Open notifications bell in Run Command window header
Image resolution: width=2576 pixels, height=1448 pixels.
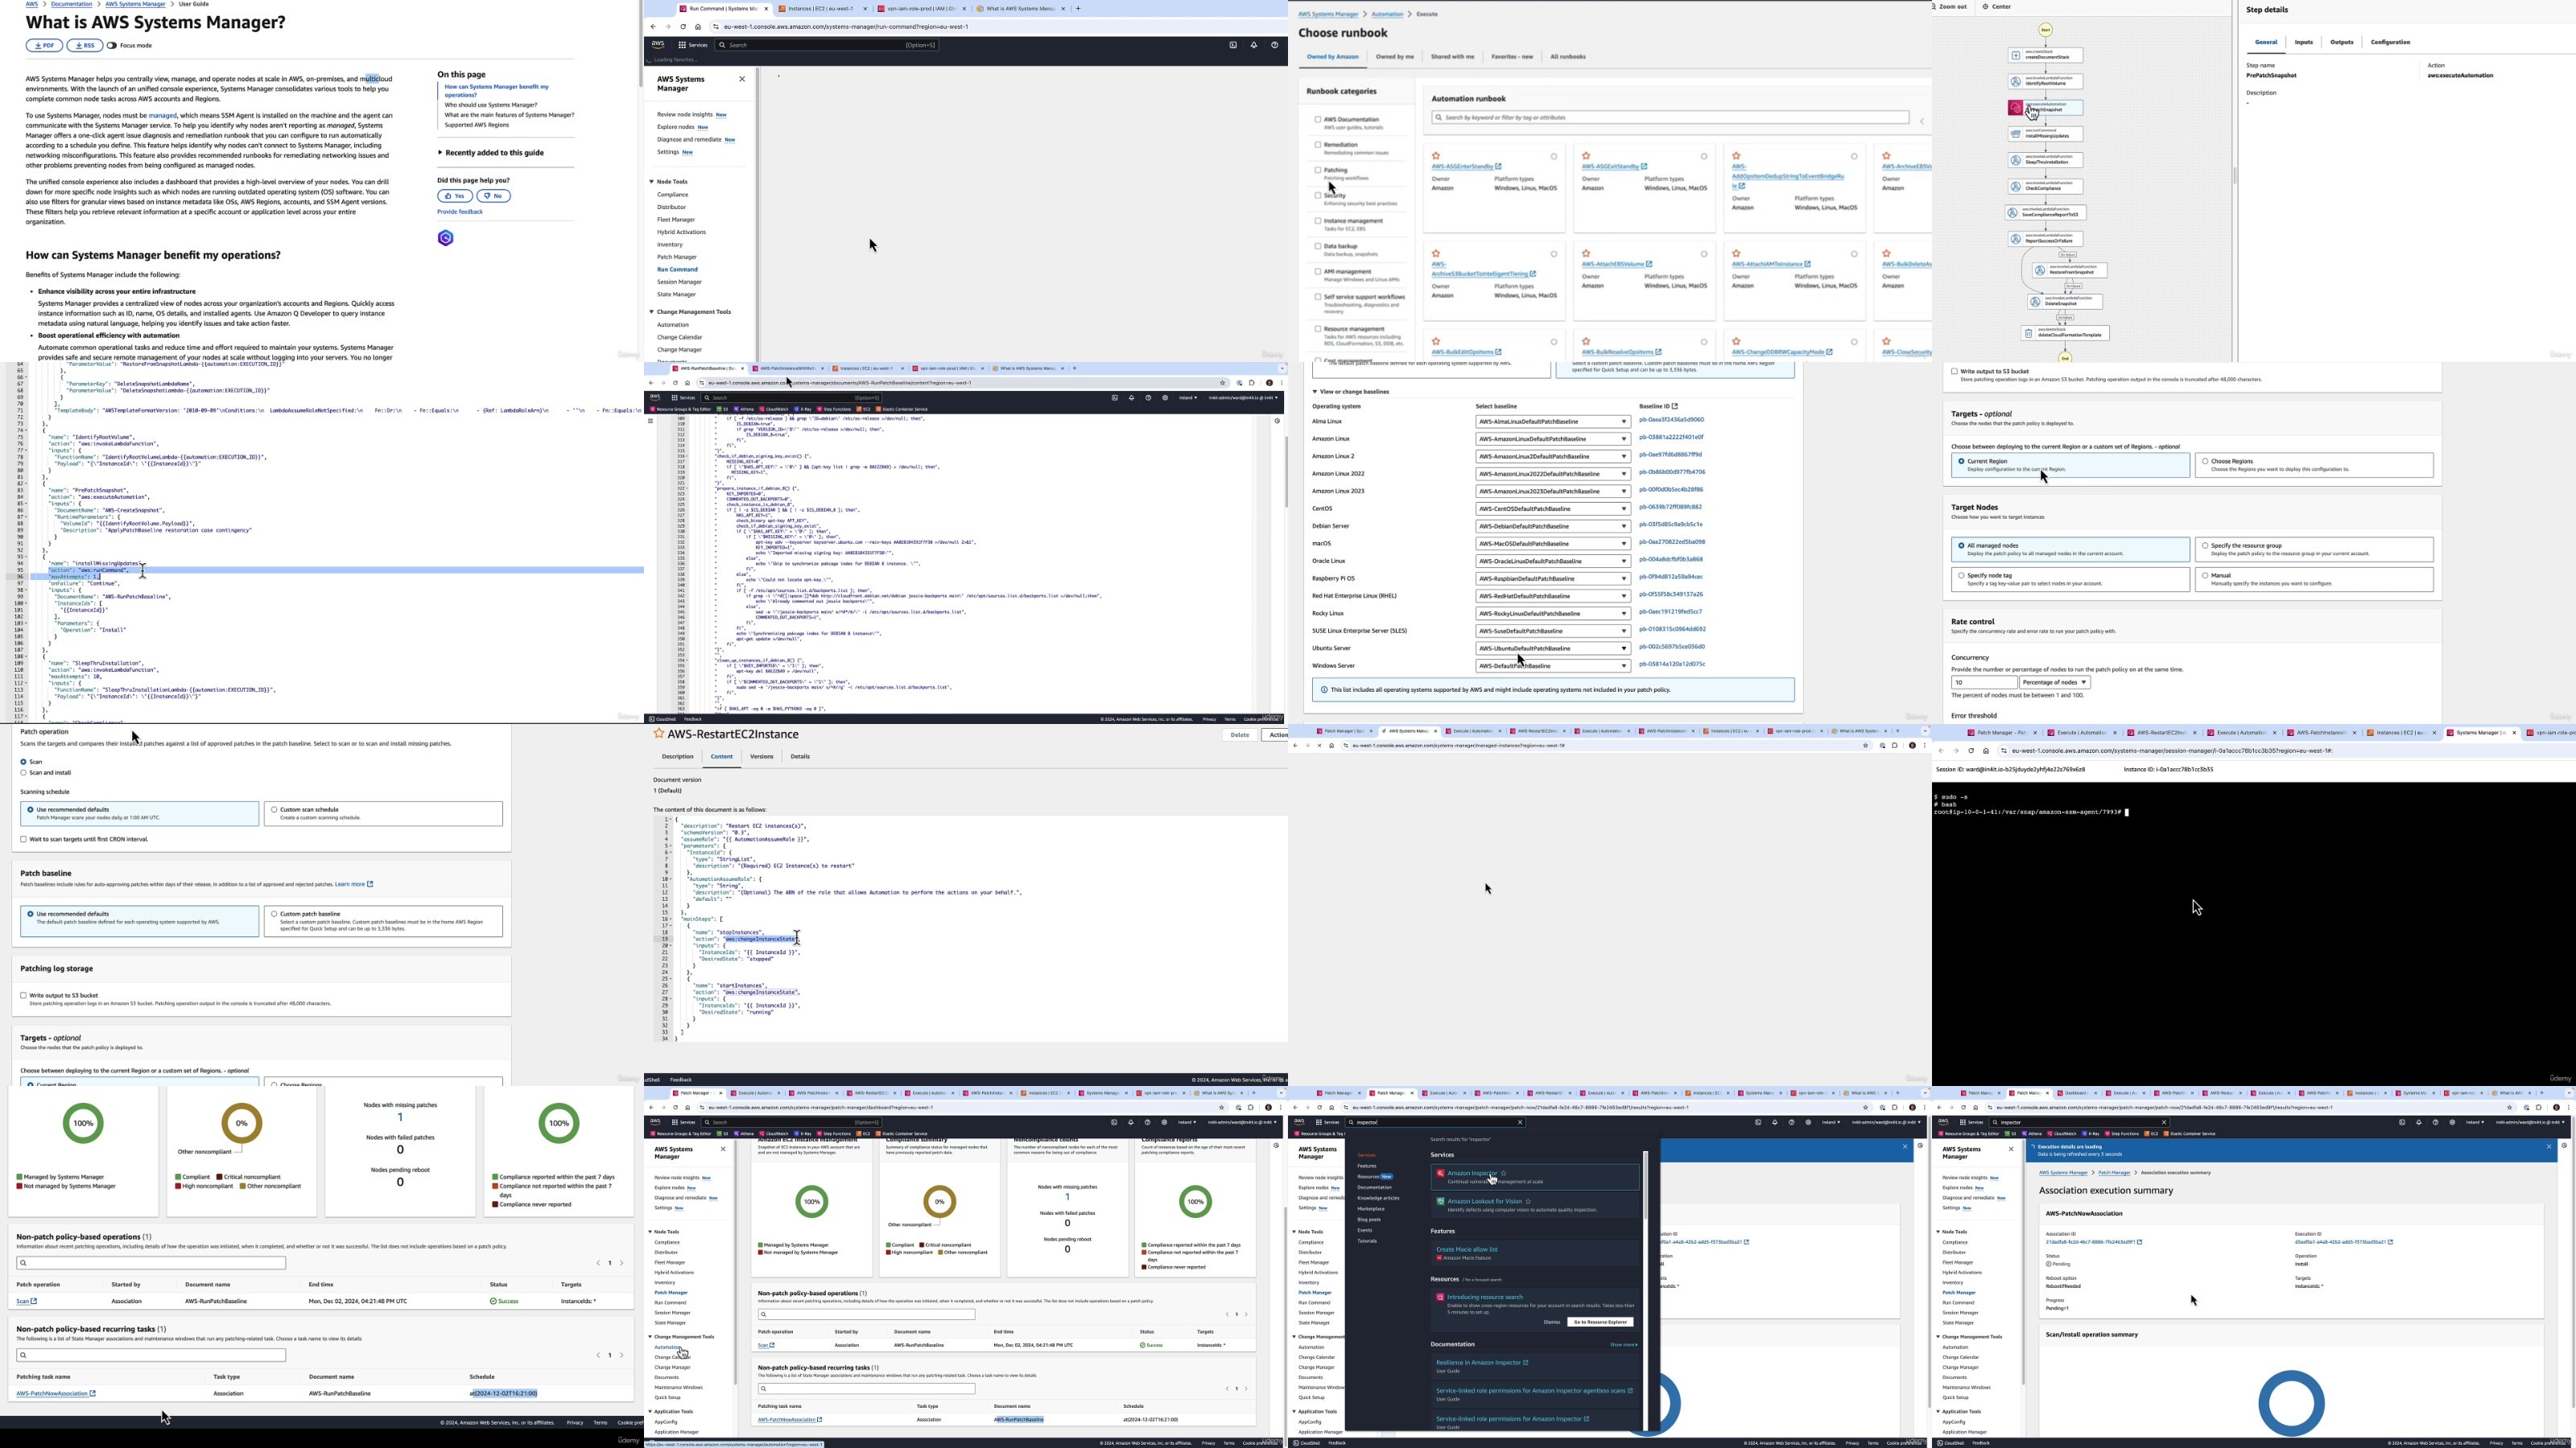[x=1254, y=45]
